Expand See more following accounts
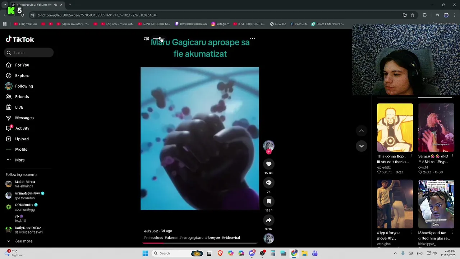460x259 pixels. tap(24, 241)
